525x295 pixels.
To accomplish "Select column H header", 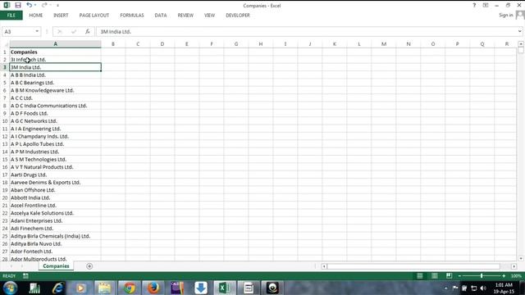I will pyautogui.click(x=261, y=43).
